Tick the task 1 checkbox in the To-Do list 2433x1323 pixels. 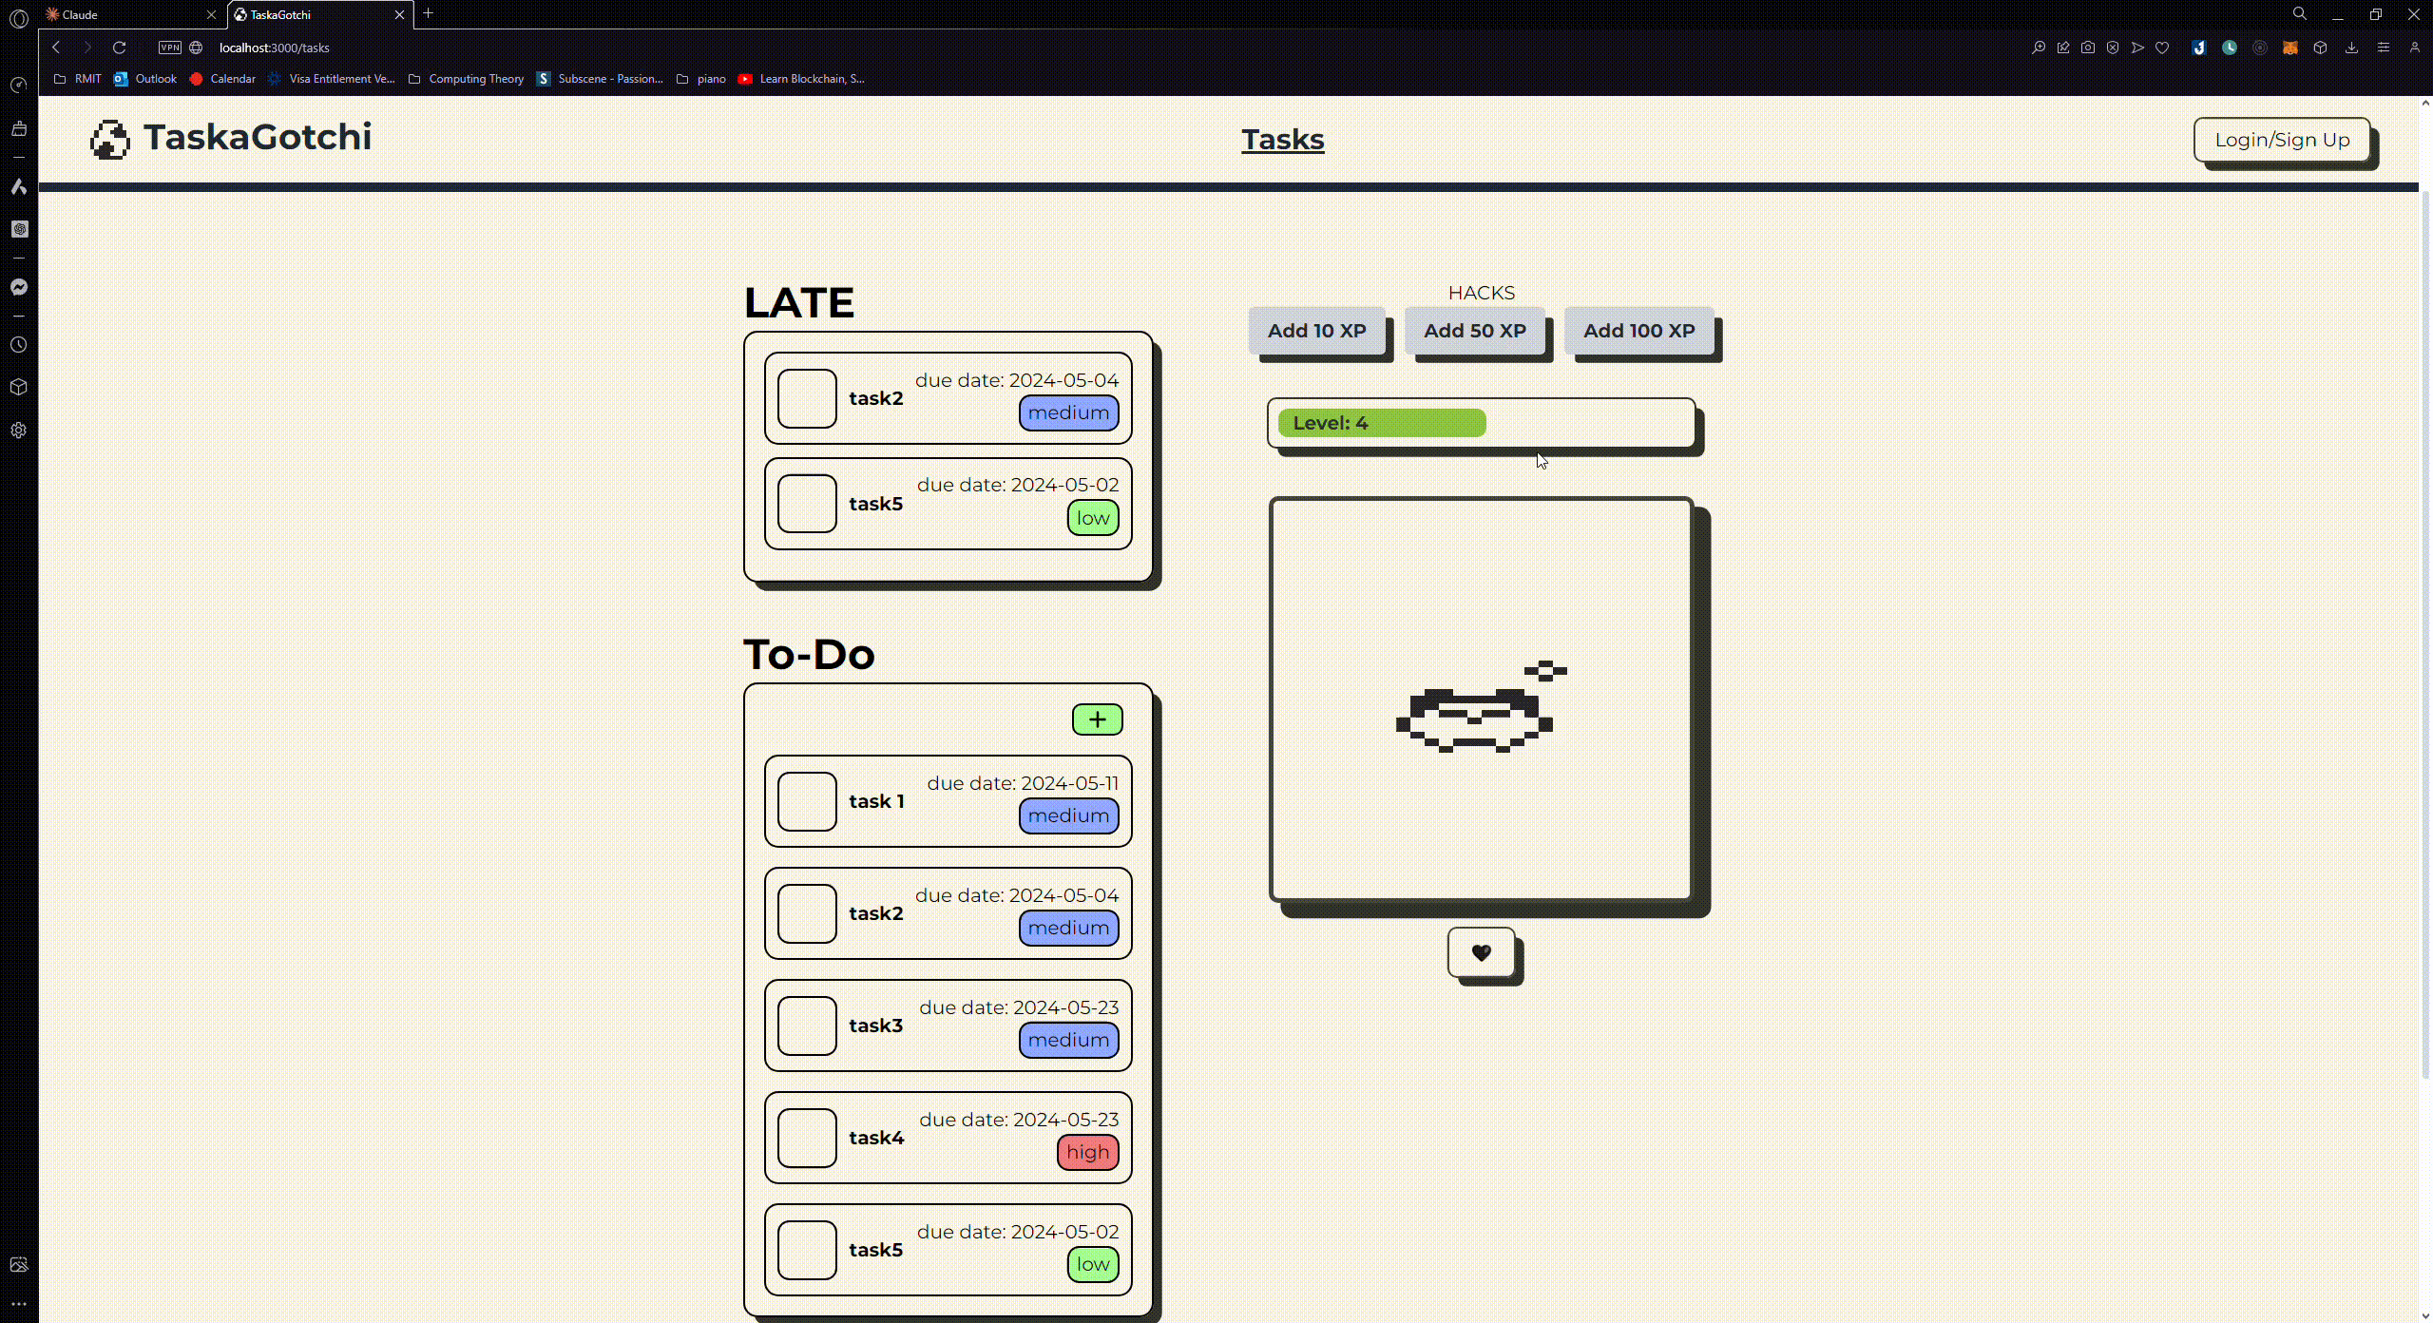807,801
